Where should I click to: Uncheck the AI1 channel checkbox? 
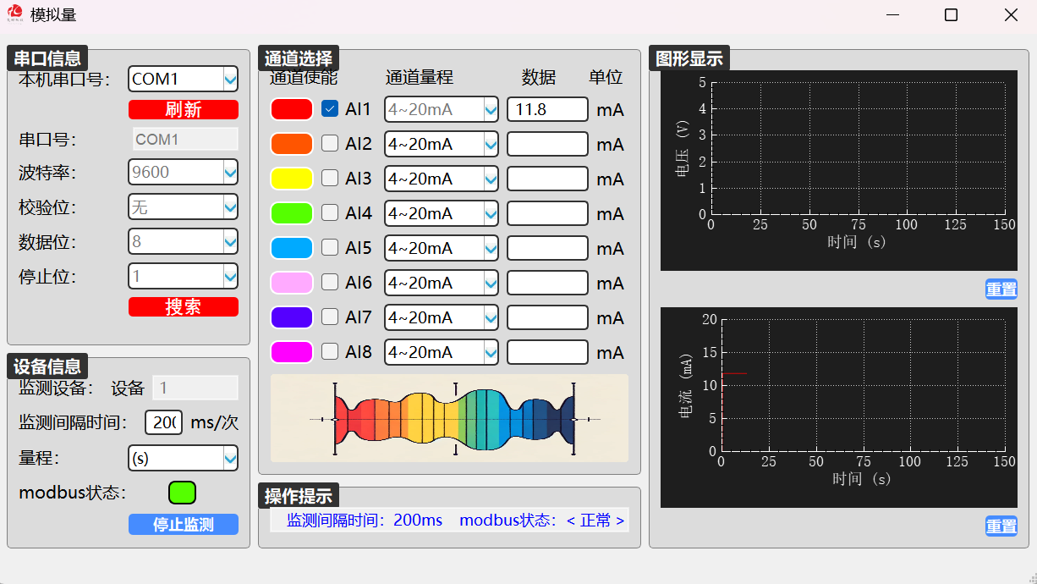[x=330, y=109]
